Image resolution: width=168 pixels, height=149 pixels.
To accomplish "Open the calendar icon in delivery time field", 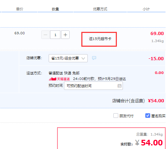I will pos(119,86).
